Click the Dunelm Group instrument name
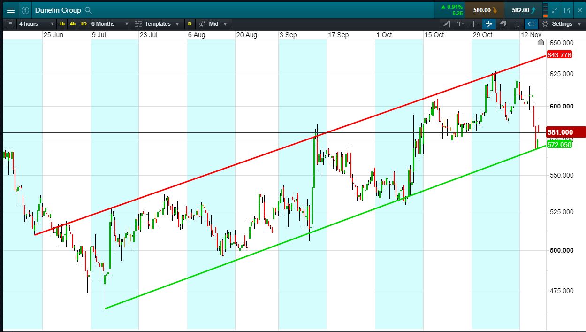The height and width of the screenshot is (332, 586). 58,10
